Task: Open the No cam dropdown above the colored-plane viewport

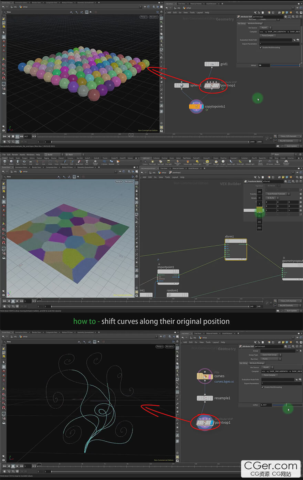Action: point(129,181)
